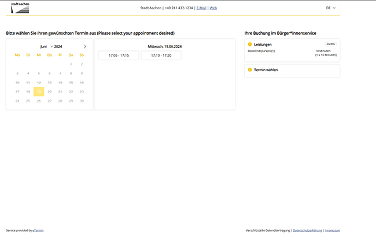Go to next month in calendar
The image size is (376, 235).
click(85, 46)
